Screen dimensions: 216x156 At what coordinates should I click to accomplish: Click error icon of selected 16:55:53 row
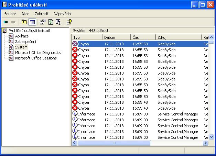click(75, 44)
